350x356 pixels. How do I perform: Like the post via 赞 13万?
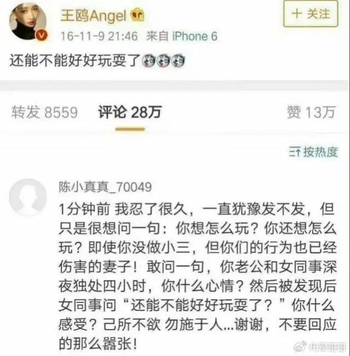(x=311, y=112)
